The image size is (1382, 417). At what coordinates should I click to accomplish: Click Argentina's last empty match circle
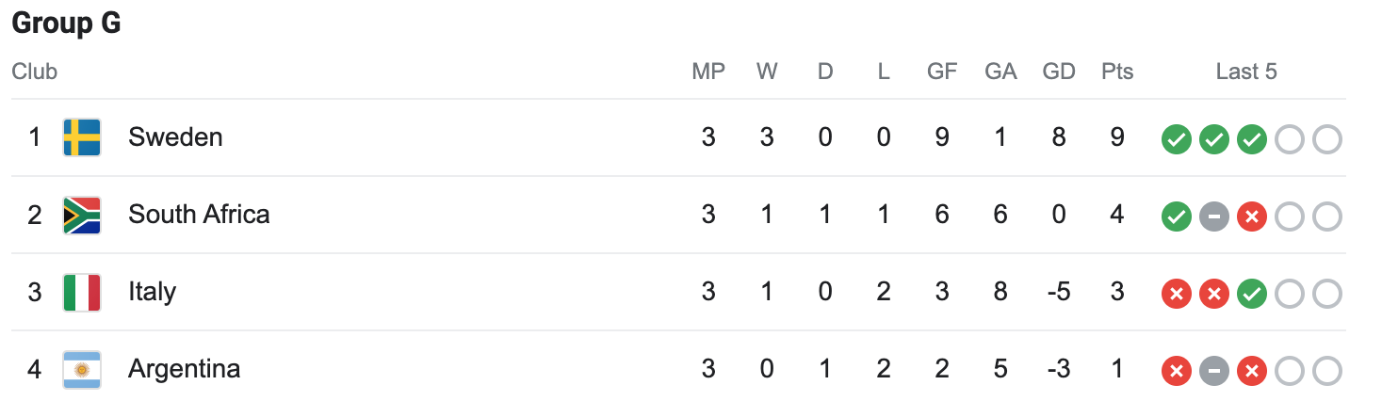(x=1326, y=372)
